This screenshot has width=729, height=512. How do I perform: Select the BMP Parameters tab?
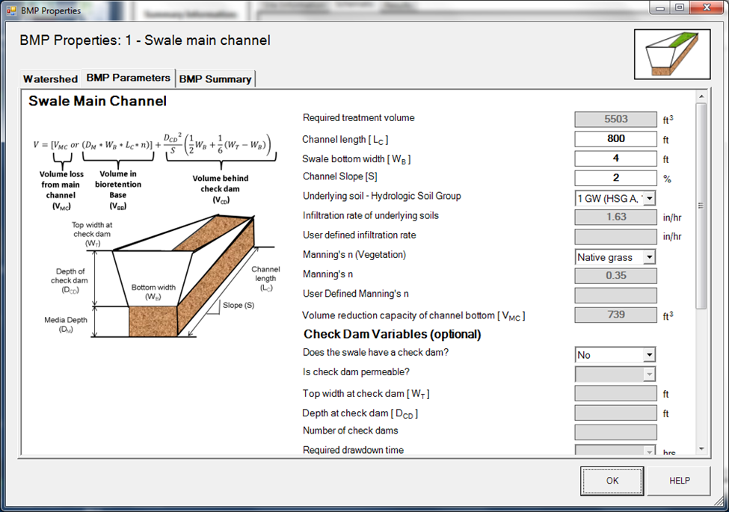pos(128,78)
